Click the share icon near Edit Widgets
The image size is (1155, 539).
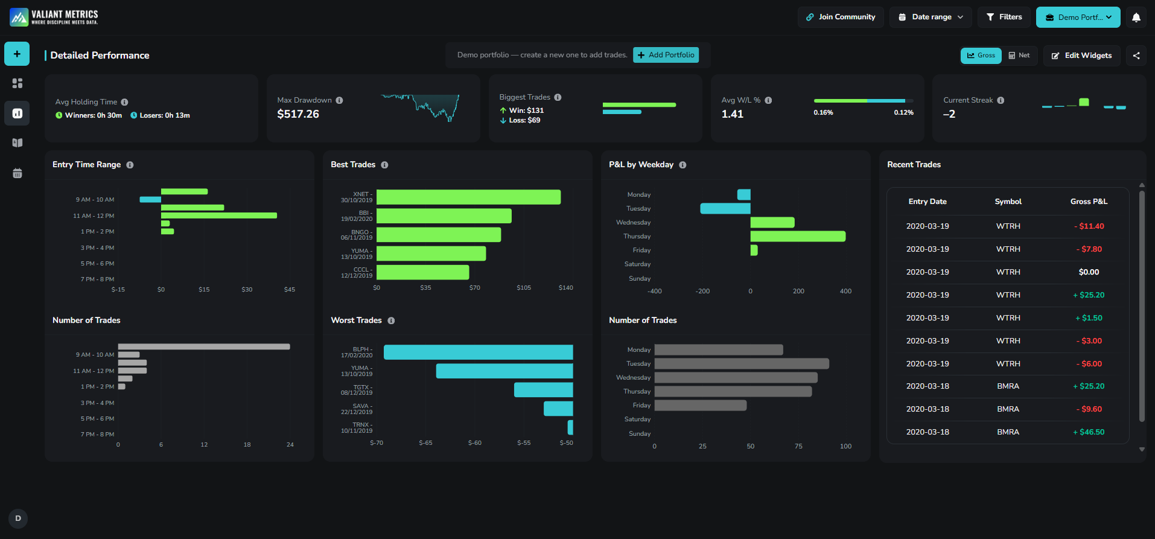[1136, 56]
